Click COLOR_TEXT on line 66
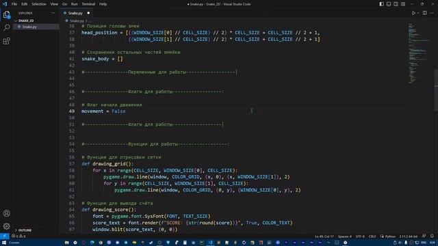The height and width of the screenshot is (246, 438). point(276,223)
